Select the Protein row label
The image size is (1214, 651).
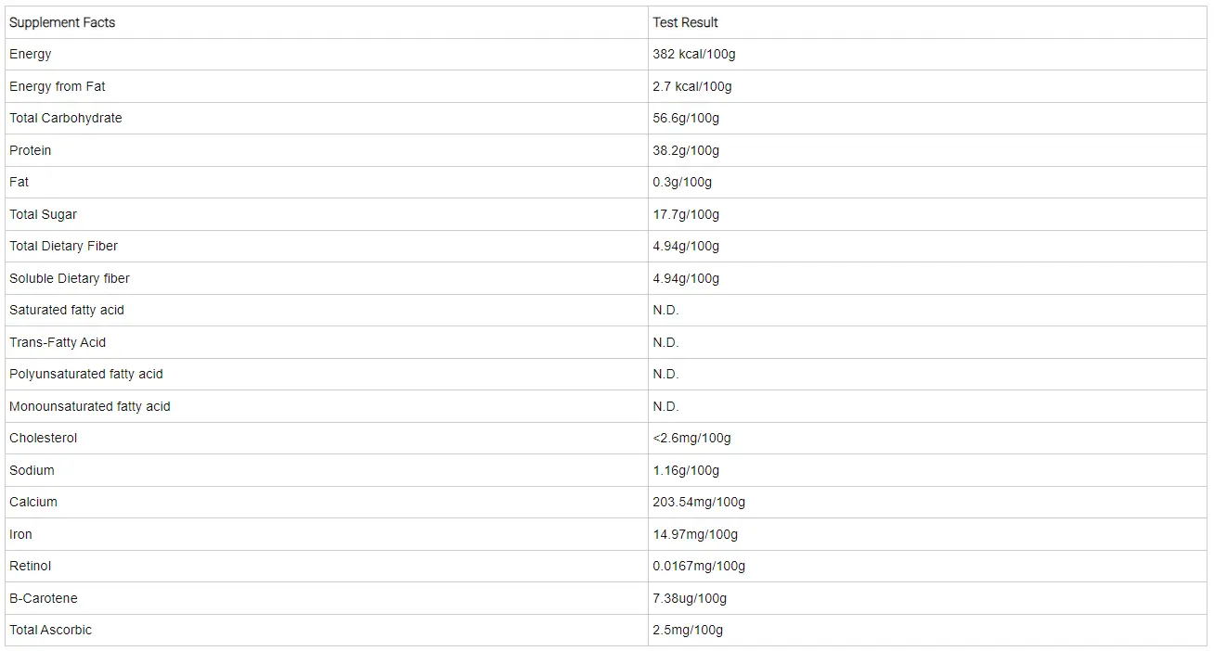(31, 150)
